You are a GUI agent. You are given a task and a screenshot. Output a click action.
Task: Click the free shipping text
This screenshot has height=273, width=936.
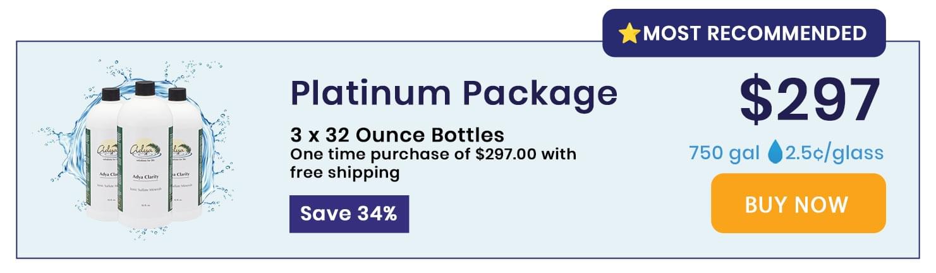(344, 173)
